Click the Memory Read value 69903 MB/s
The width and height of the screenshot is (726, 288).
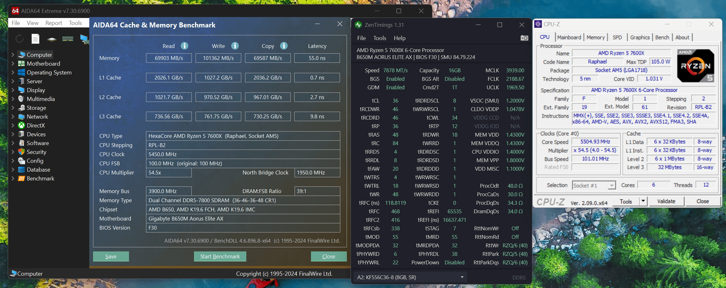pyautogui.click(x=169, y=58)
